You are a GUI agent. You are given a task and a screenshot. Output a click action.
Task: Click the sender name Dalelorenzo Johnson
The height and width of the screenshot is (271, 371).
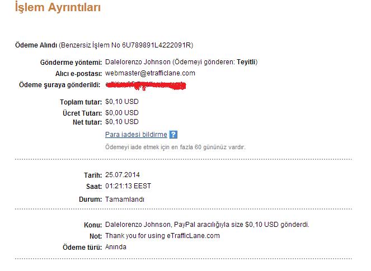(x=138, y=62)
